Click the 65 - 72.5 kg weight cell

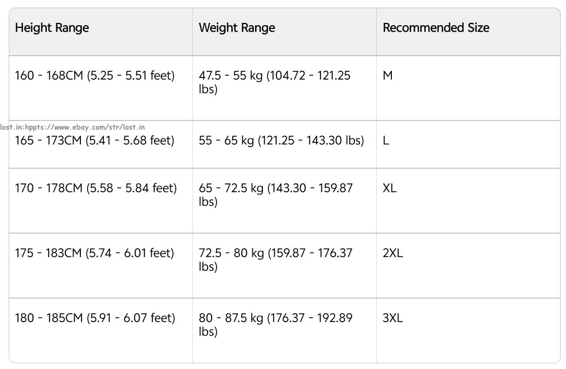pyautogui.click(x=276, y=195)
